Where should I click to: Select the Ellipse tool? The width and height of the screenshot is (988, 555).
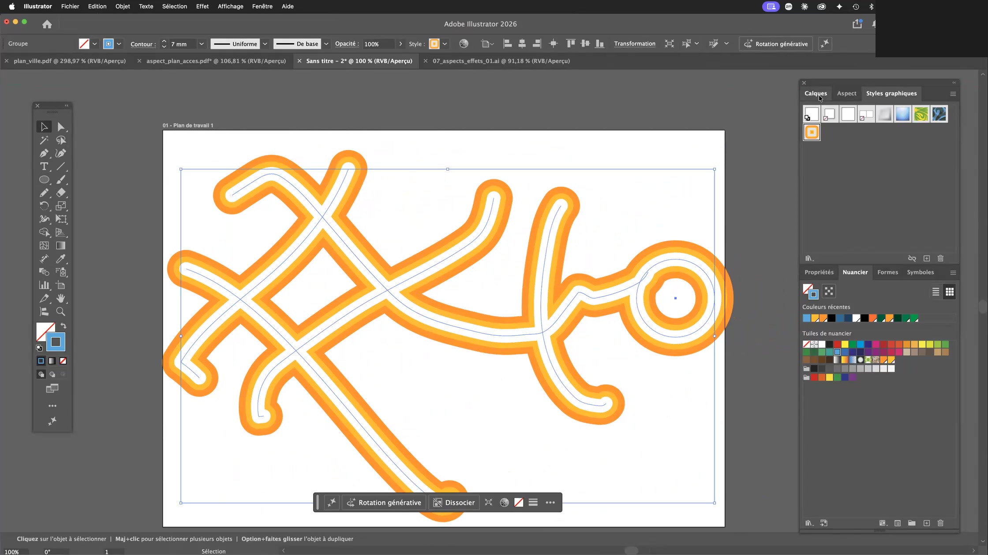click(x=44, y=180)
